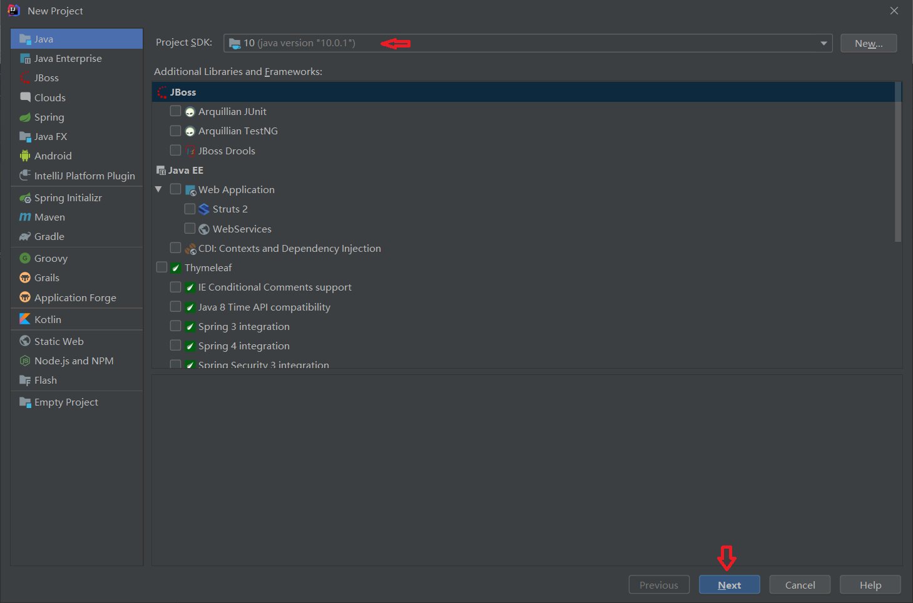
Task: Check the JBoss Drools framework
Action: 175,150
